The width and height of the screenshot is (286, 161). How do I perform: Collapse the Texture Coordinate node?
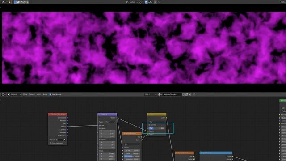point(50,114)
